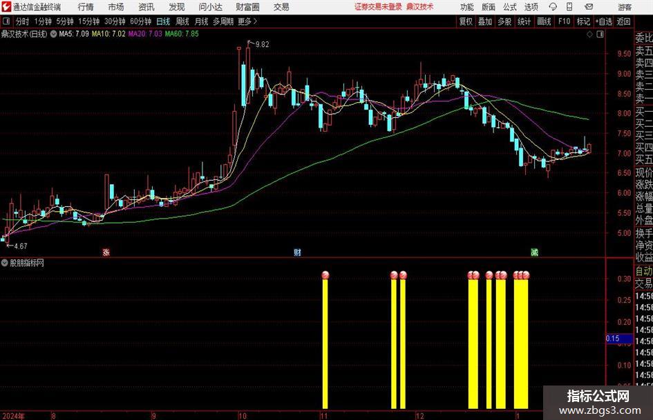This screenshot has width=653, height=420.
Task: Click the 叠加 overlay button
Action: [485, 21]
